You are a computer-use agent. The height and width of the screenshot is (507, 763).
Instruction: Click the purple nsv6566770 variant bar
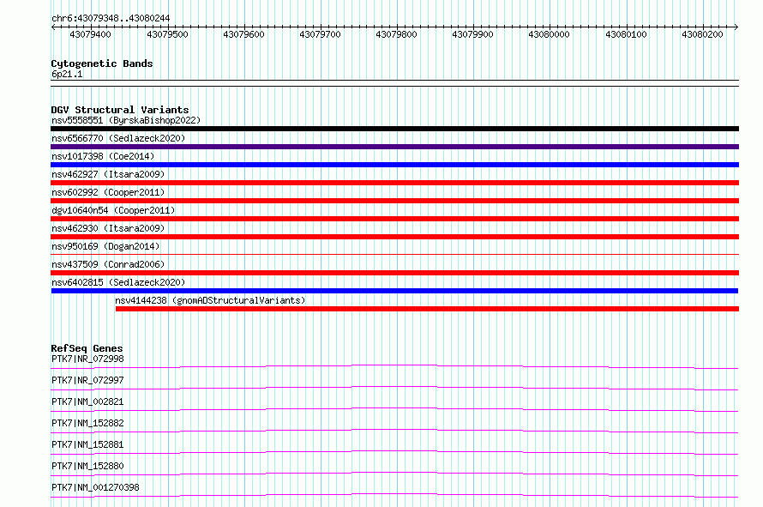(394, 147)
